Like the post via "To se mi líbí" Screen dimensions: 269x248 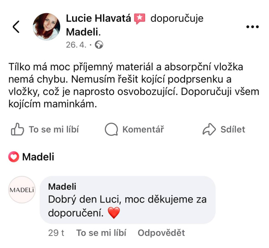(x=44, y=129)
